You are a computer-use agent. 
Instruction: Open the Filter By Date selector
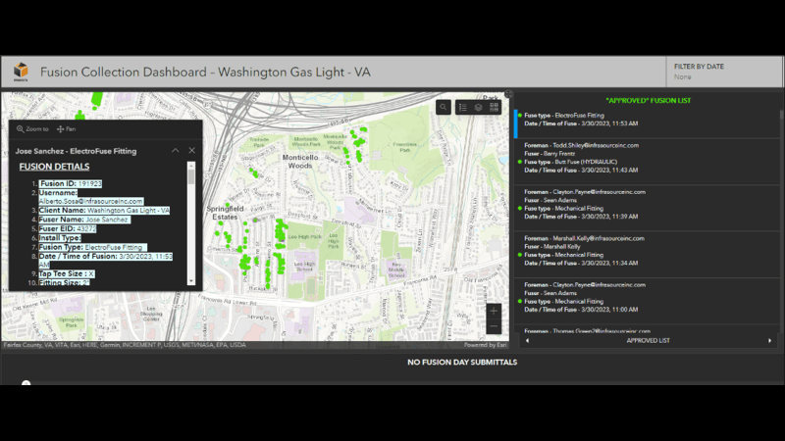pyautogui.click(x=726, y=72)
